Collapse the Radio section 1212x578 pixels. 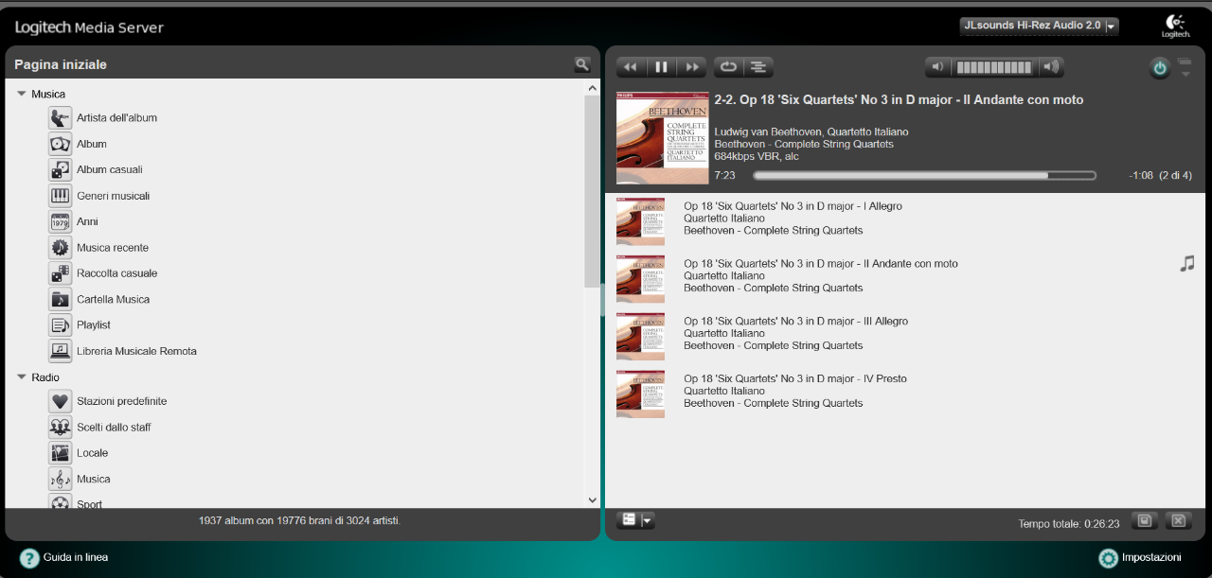pos(22,377)
